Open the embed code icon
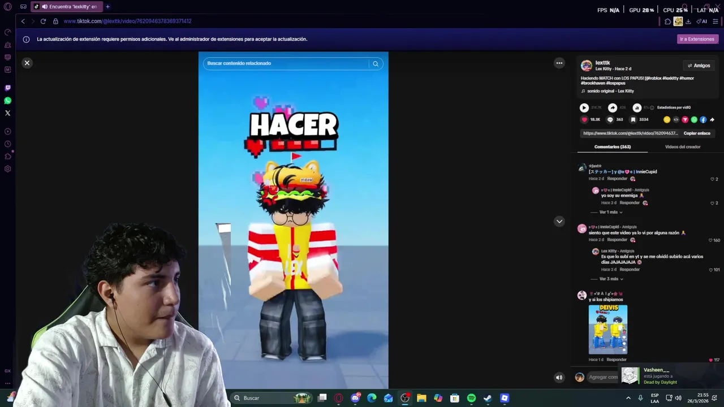This screenshot has height=407, width=724. coord(676,120)
